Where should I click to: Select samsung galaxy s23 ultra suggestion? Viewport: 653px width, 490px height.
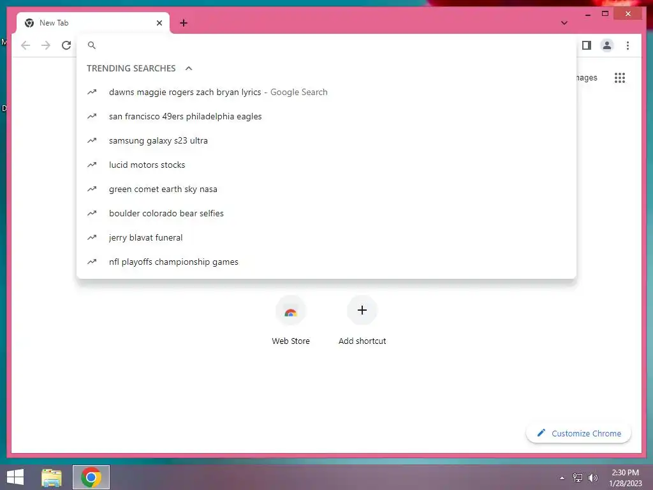326,140
